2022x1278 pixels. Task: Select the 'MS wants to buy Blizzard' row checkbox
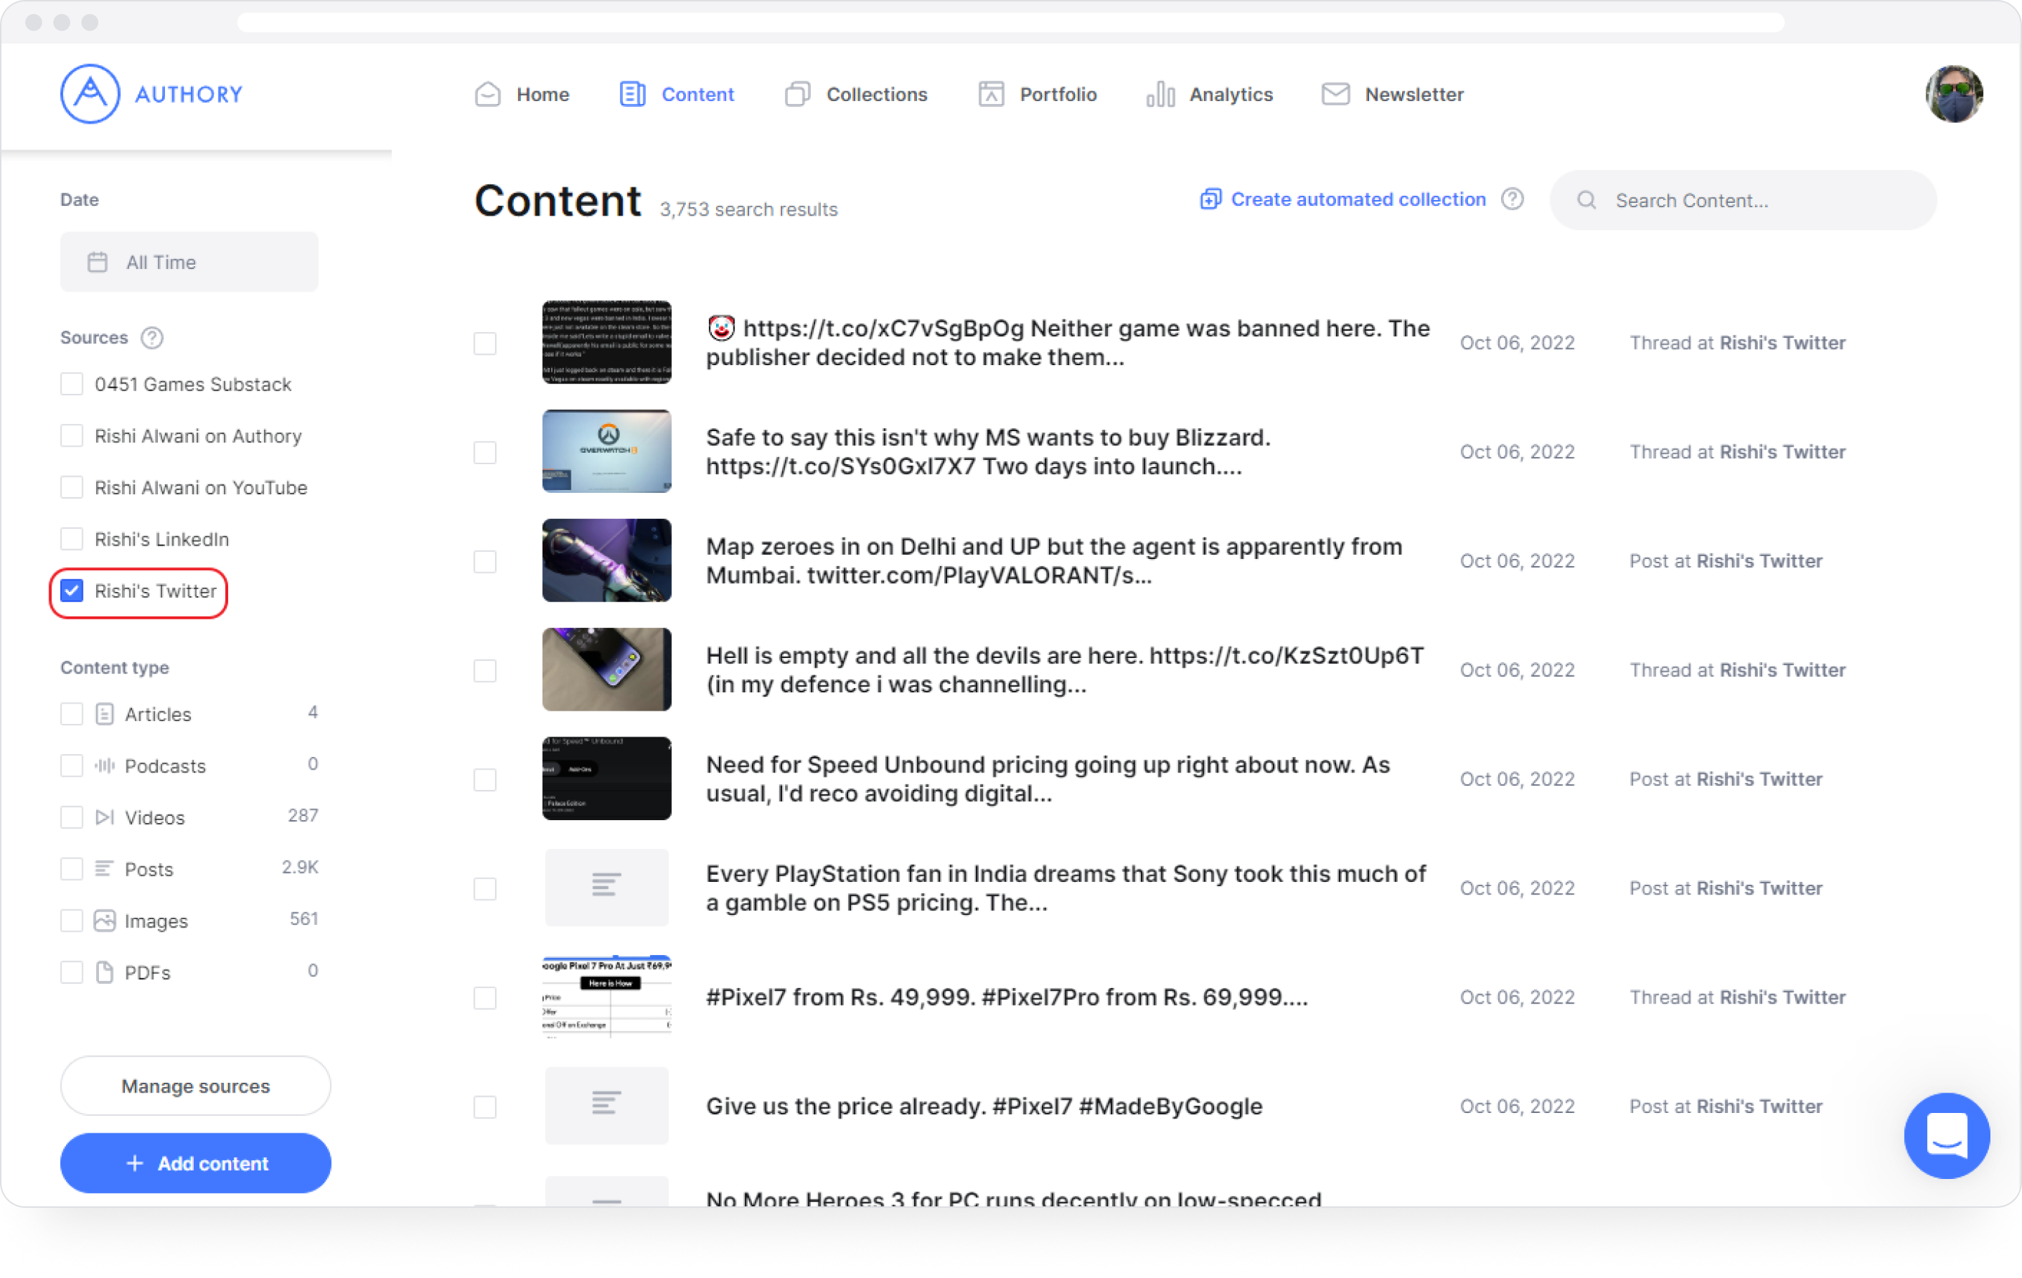click(x=484, y=452)
